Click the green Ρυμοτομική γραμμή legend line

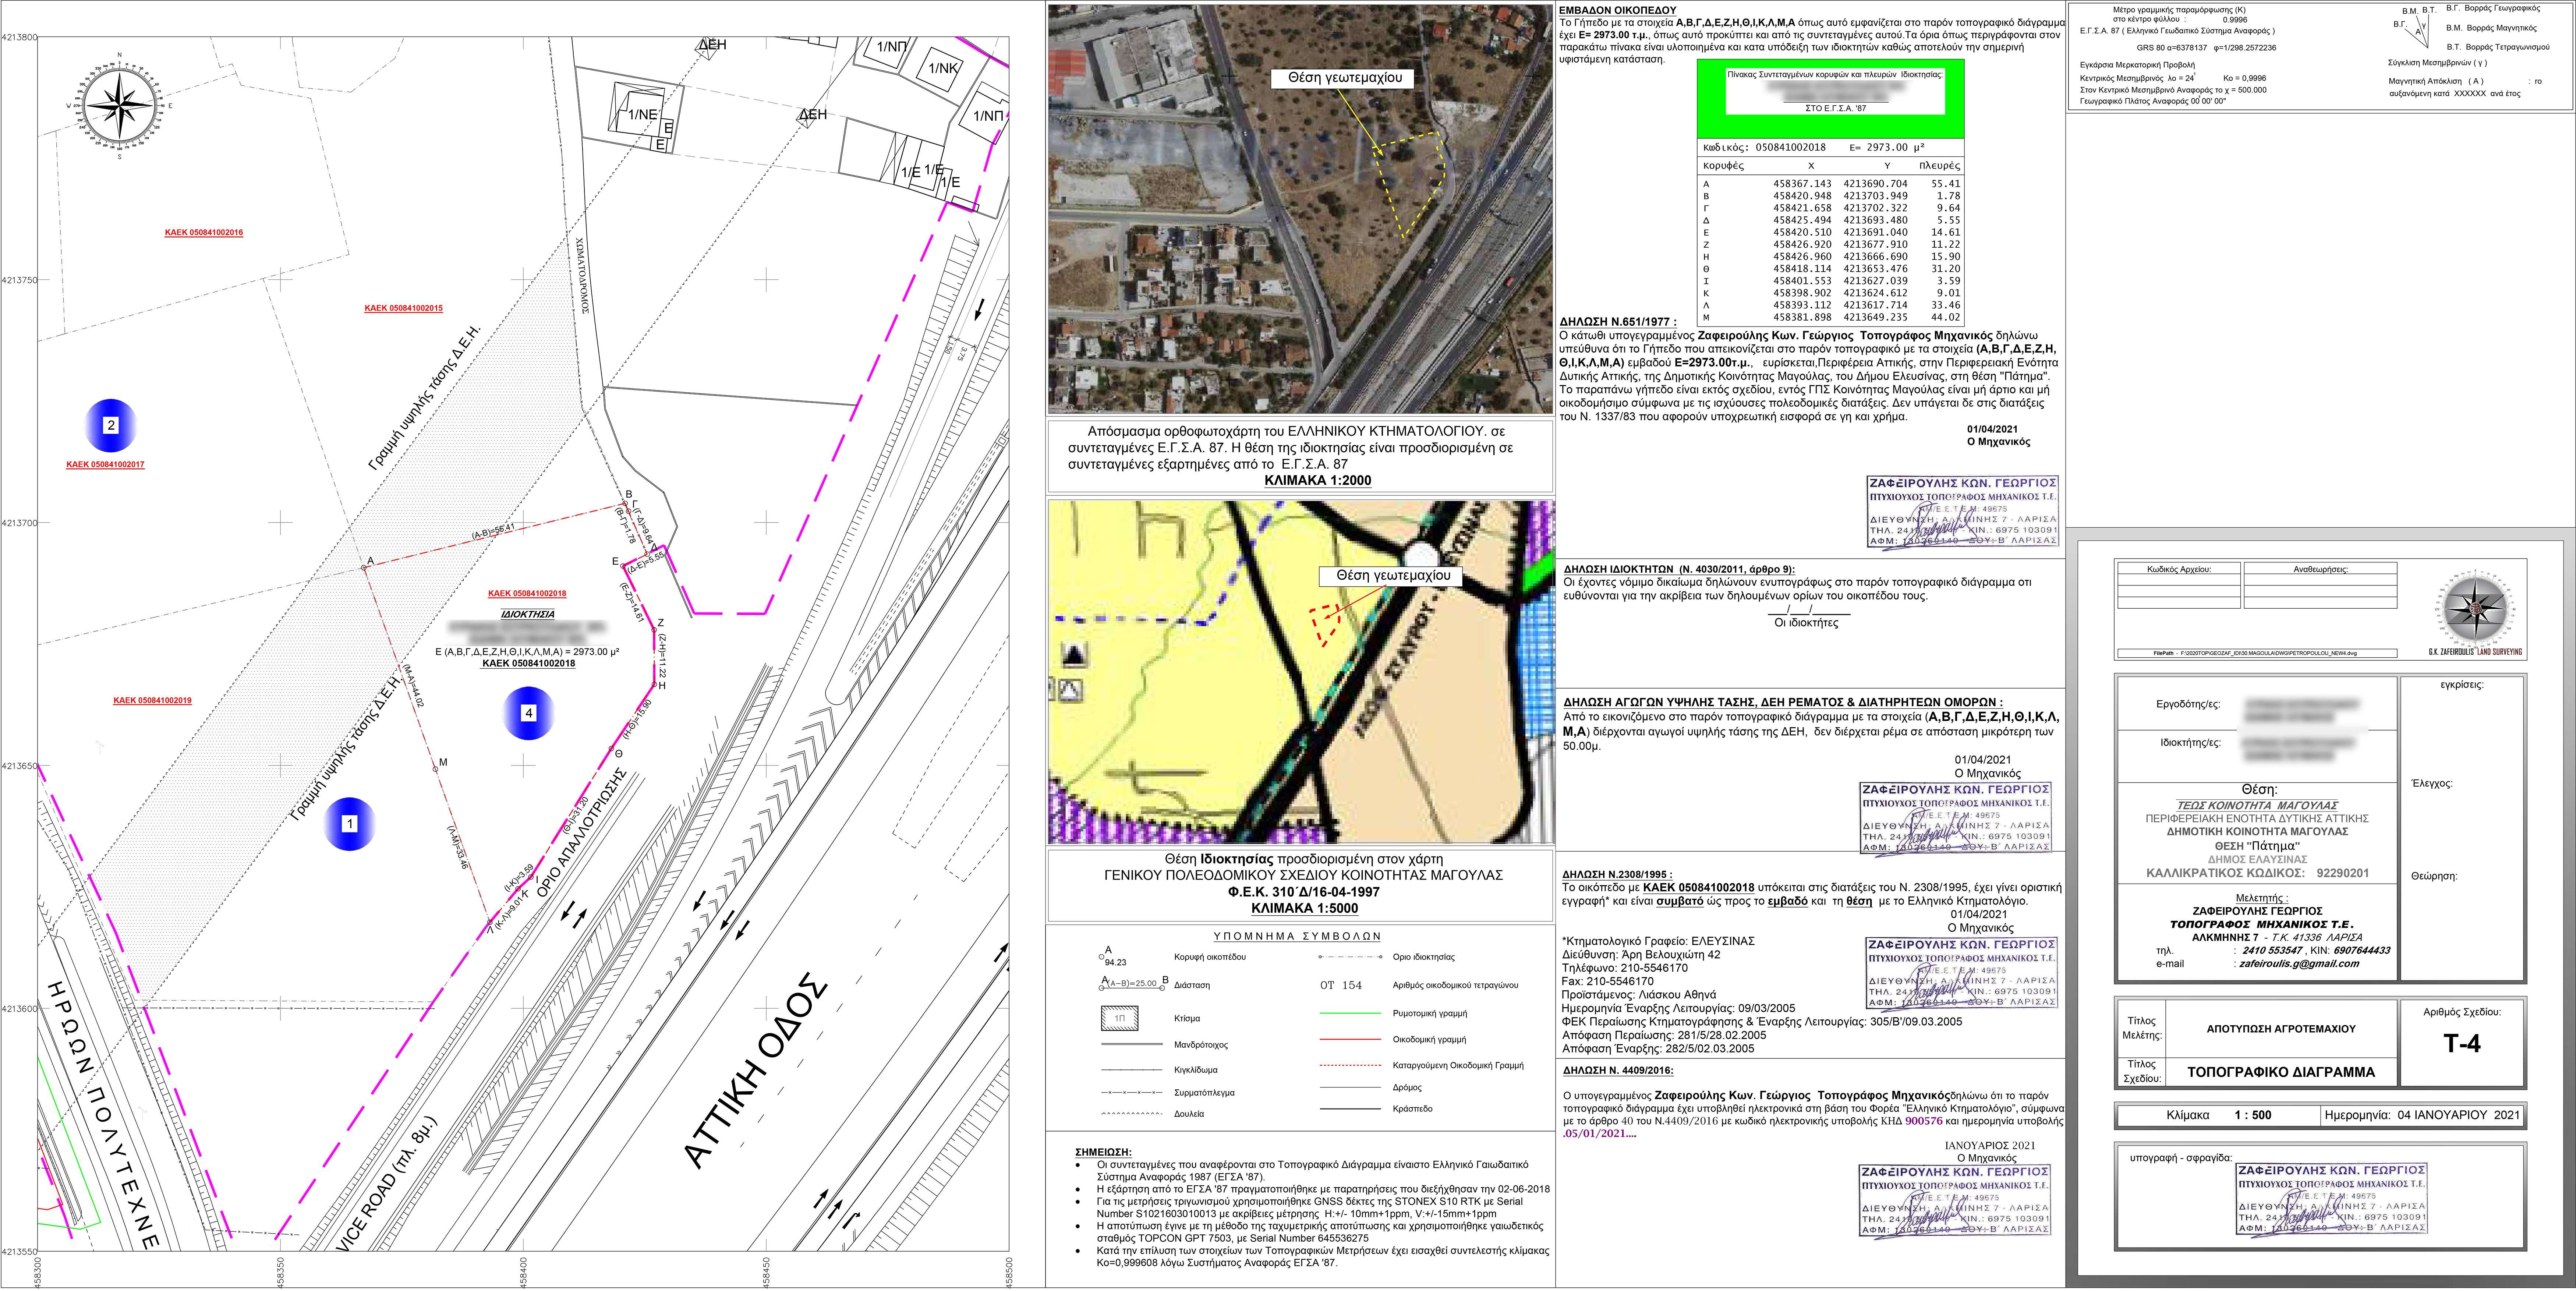pos(1350,1013)
